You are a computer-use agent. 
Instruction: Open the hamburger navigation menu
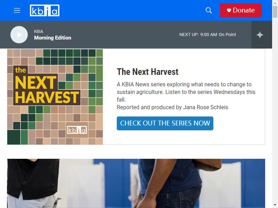[x=17, y=10]
